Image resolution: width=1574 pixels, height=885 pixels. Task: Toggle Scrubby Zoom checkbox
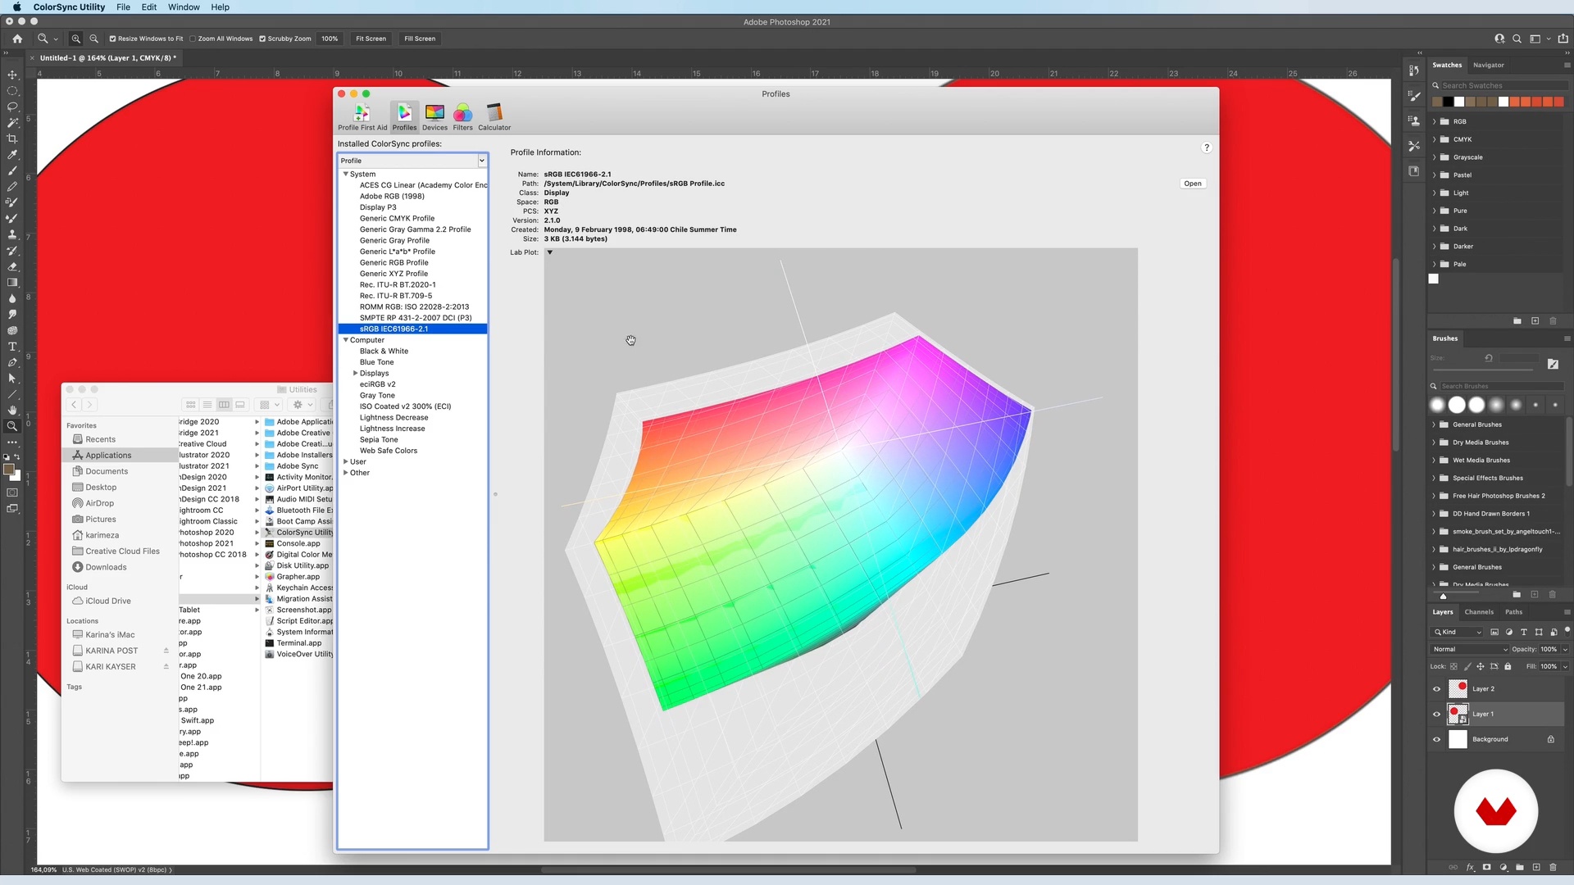click(x=262, y=39)
